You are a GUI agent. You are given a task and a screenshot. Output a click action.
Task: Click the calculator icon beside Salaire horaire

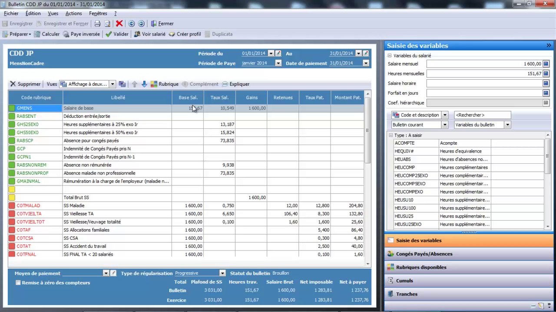pyautogui.click(x=546, y=83)
